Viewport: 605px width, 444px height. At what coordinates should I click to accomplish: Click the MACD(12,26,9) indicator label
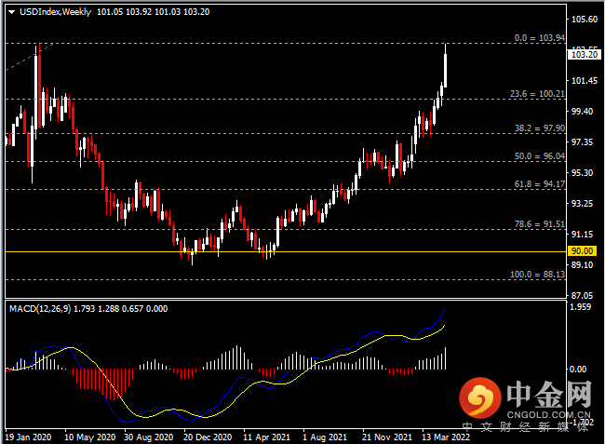pos(40,309)
